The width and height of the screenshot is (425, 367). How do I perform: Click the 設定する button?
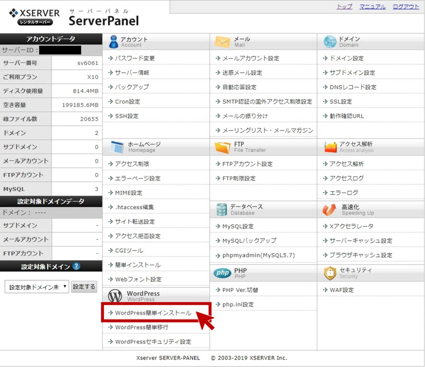click(84, 287)
